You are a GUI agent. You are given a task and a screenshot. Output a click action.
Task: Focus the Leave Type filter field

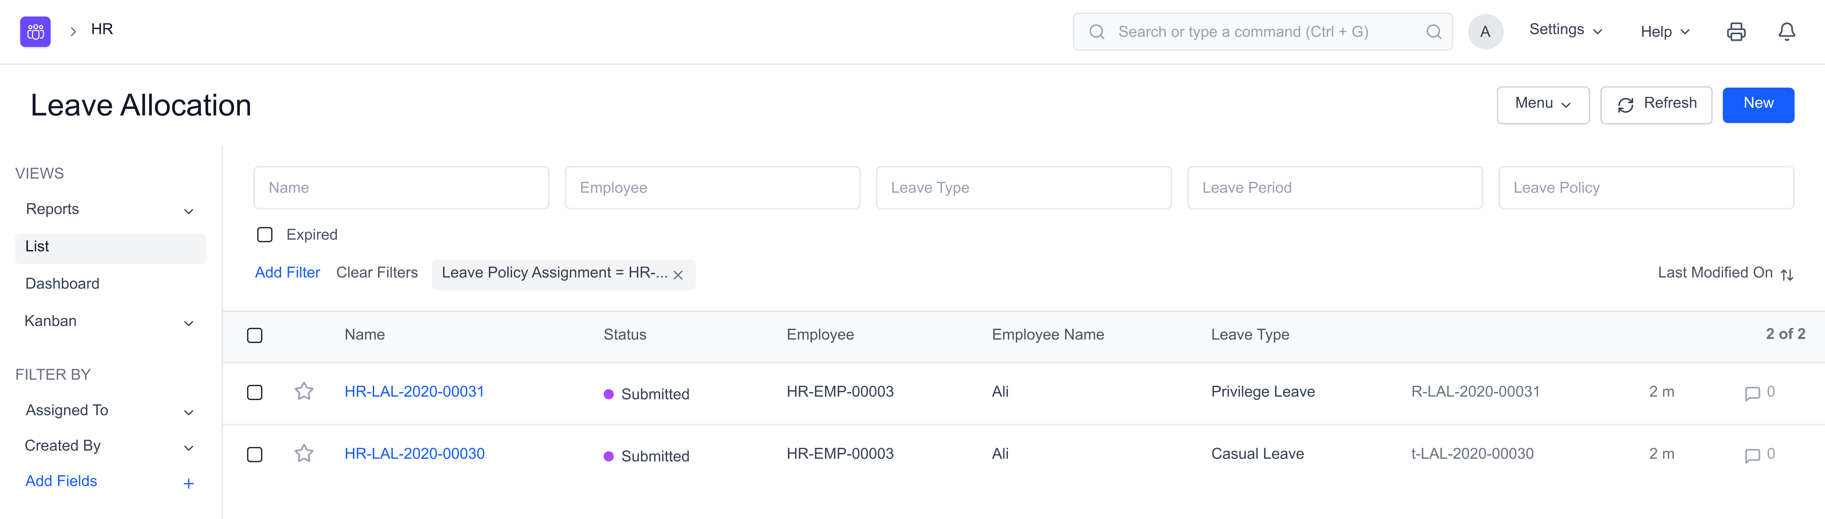tap(1023, 188)
